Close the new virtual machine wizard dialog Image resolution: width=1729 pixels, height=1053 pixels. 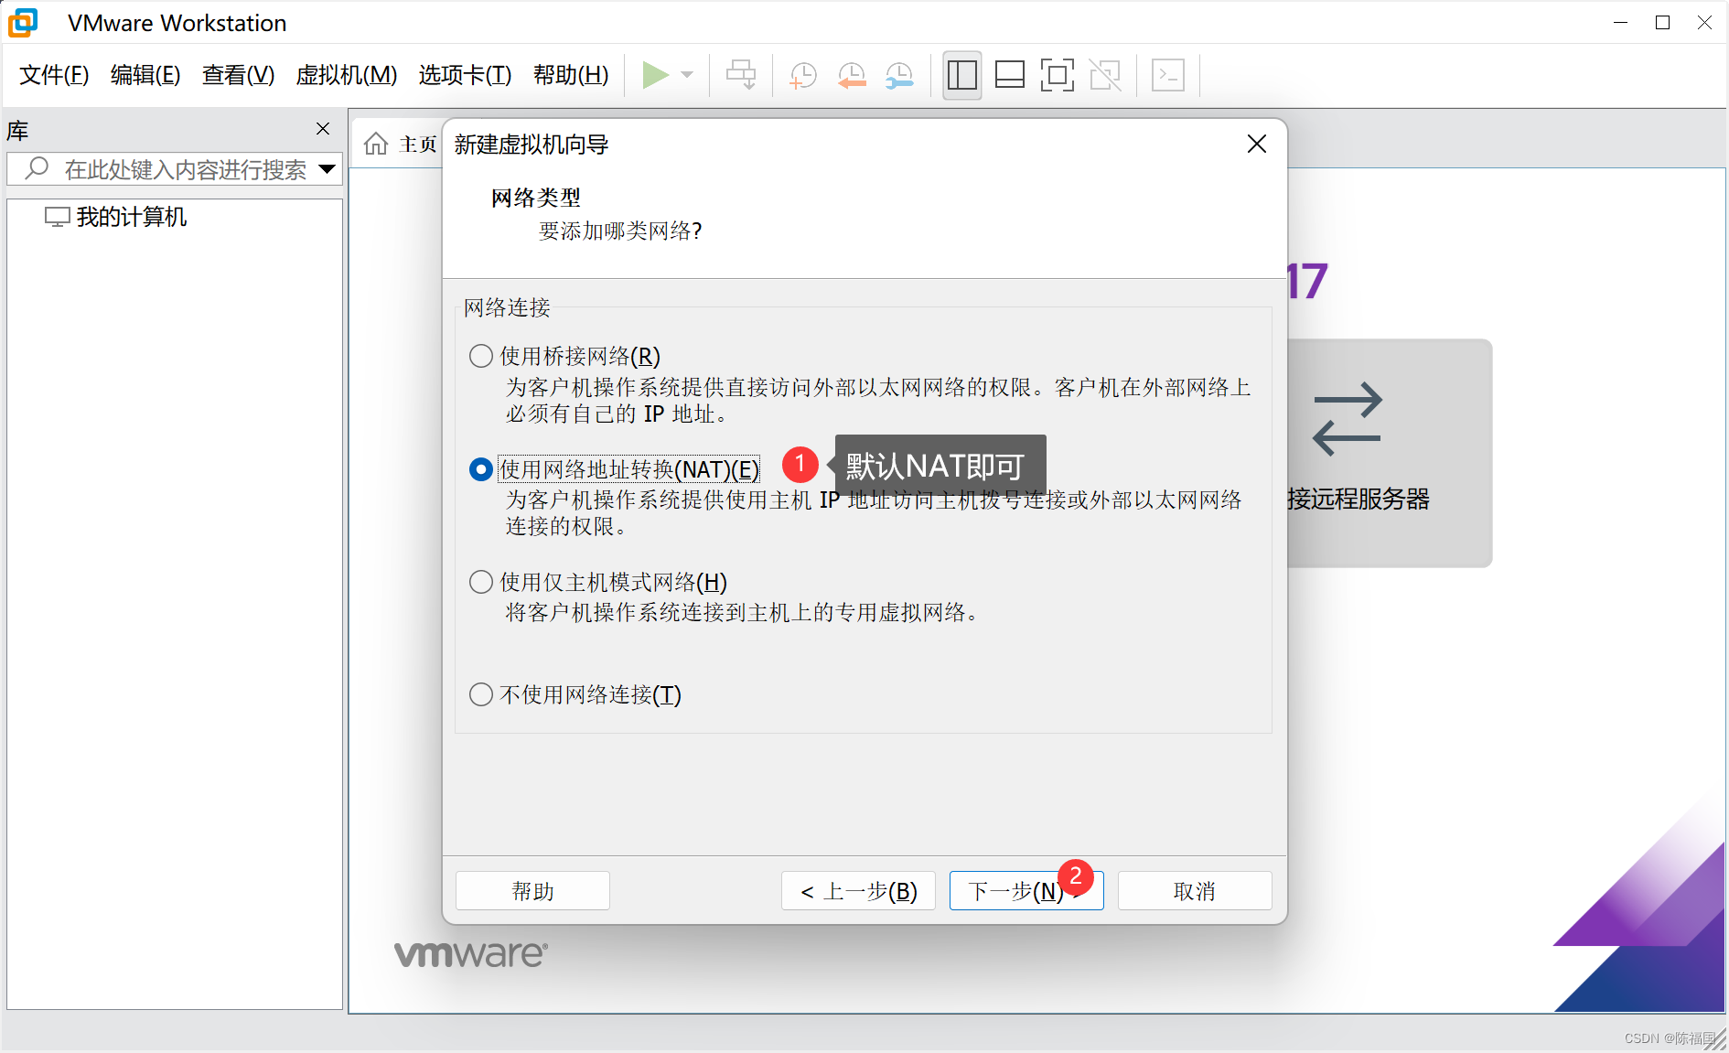click(x=1257, y=144)
